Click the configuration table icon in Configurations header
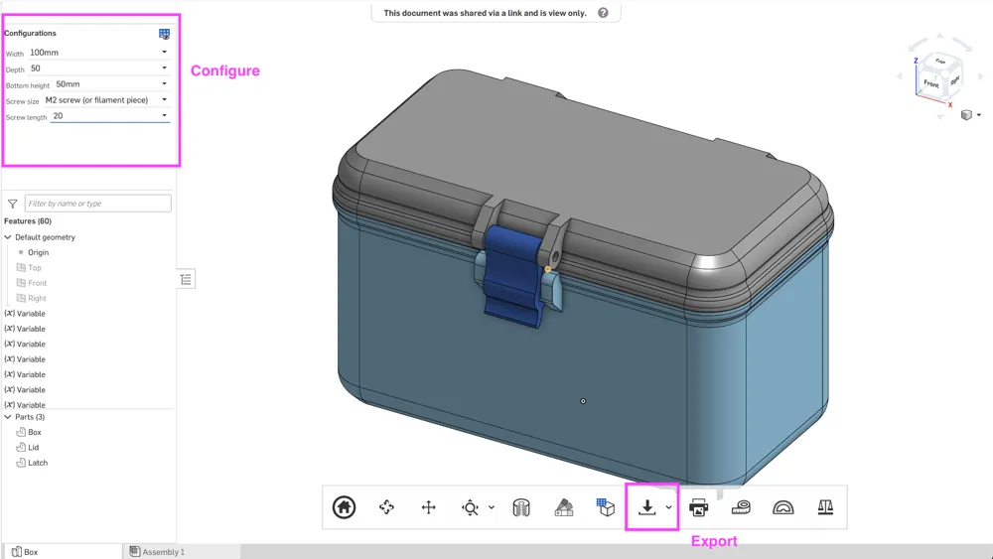Screen dimensions: 993x559 click(164, 34)
